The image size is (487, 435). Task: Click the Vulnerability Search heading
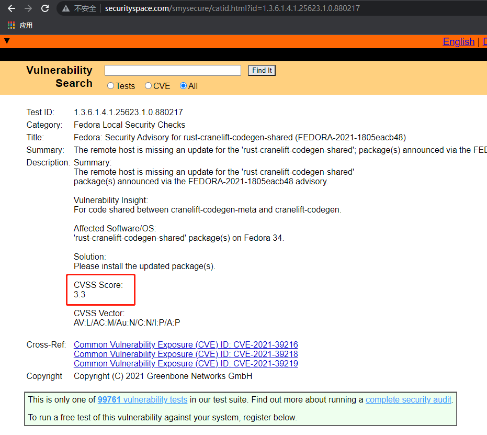click(59, 77)
